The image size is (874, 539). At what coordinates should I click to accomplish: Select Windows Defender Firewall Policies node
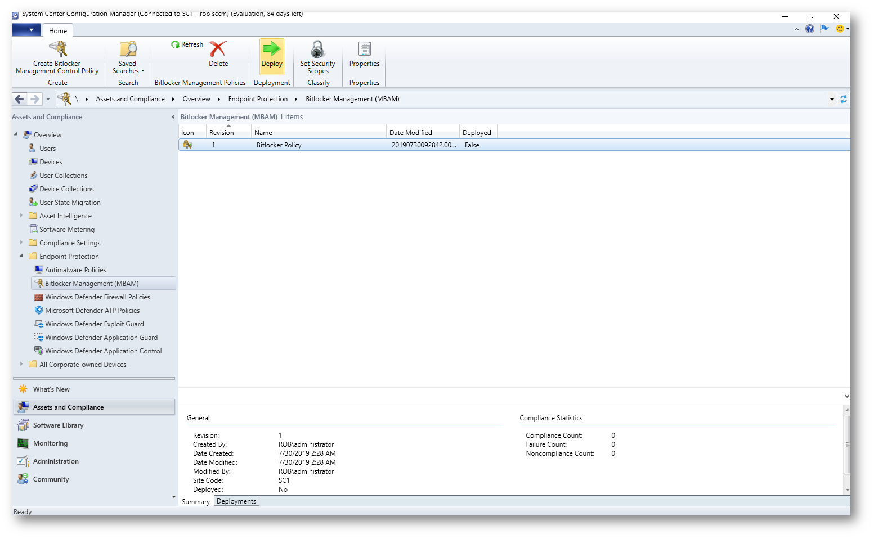click(97, 297)
